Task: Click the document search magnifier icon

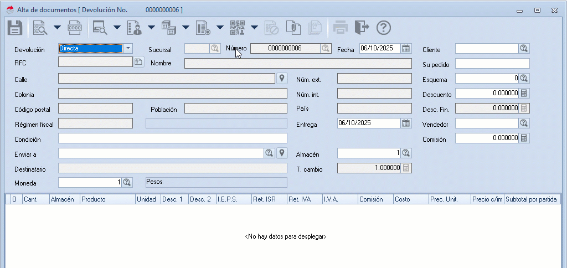Action: [x=40, y=27]
